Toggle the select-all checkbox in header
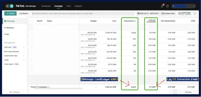The width and height of the screenshot is (201, 97). tap(32, 21)
